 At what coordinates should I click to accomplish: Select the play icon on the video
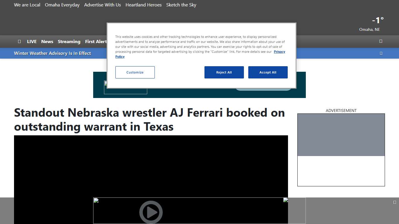[151, 212]
